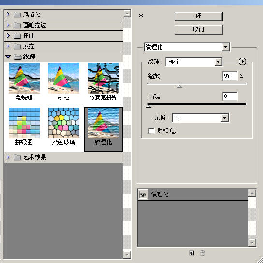Open the texture options flyout arrow button
This screenshot has width=263, height=263.
242,62
